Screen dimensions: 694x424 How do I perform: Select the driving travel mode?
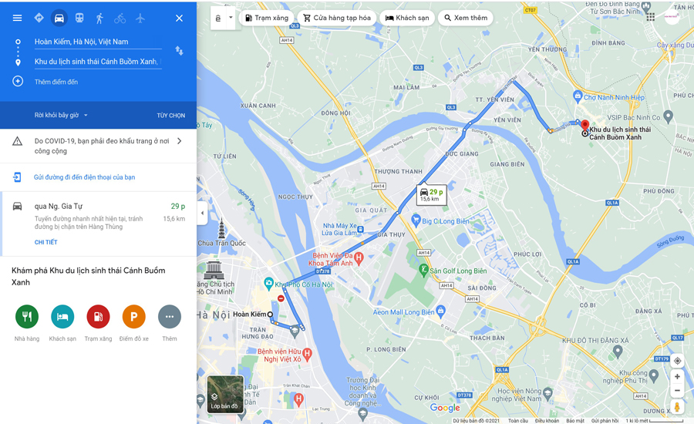[59, 19]
